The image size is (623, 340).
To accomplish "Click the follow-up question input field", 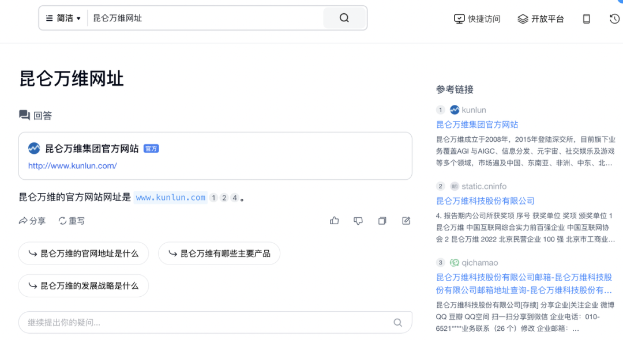I will point(215,323).
